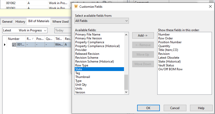Screen dimensions: 215x114
Task: Click the row expander arrow beside Number
Action: 5,45
